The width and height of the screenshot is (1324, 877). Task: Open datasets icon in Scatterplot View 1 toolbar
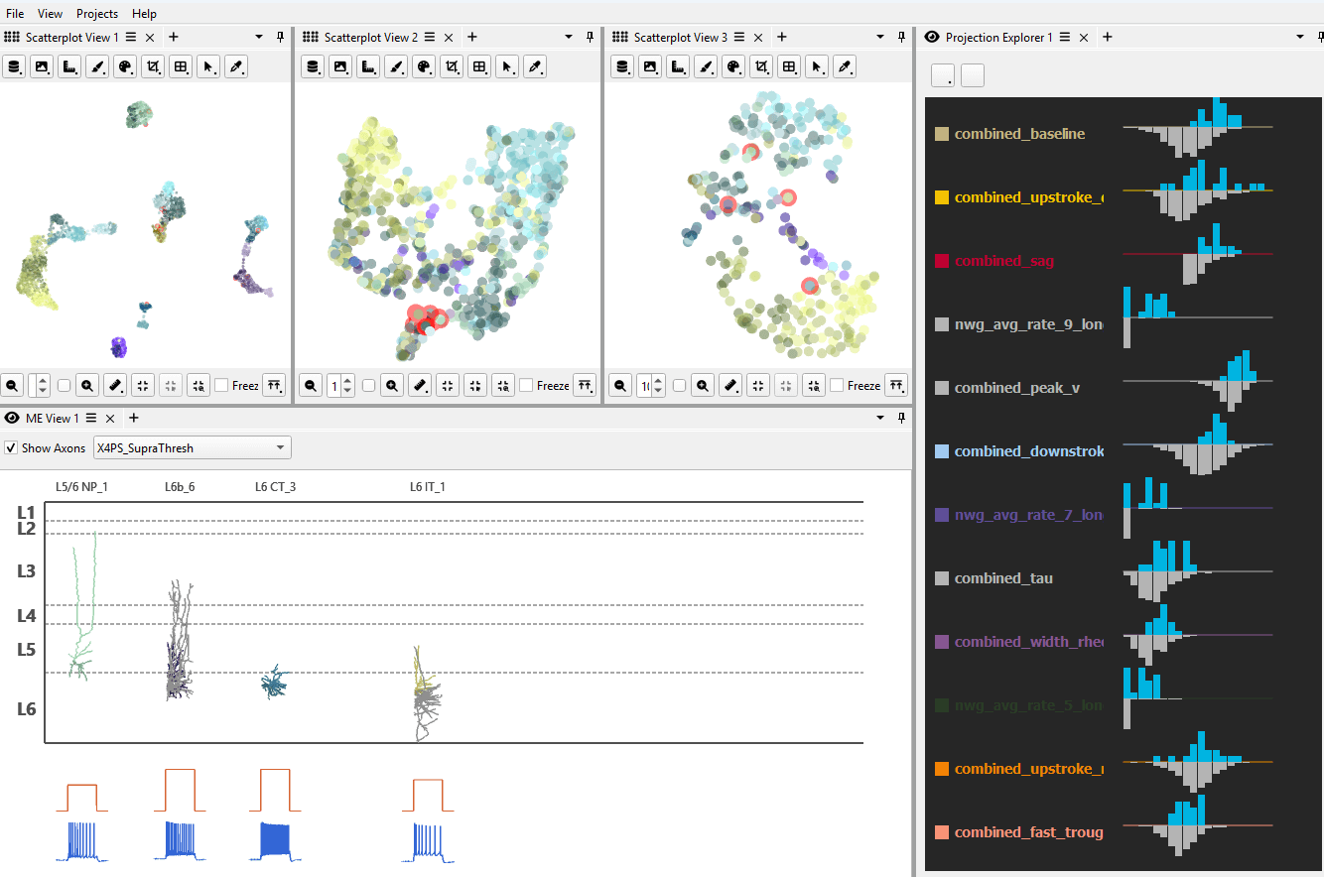[x=14, y=66]
